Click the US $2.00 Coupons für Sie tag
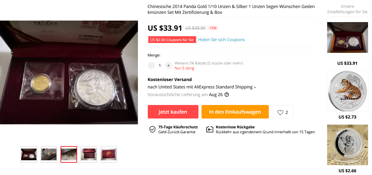Viewport: 372px width, 175px height. (x=172, y=40)
